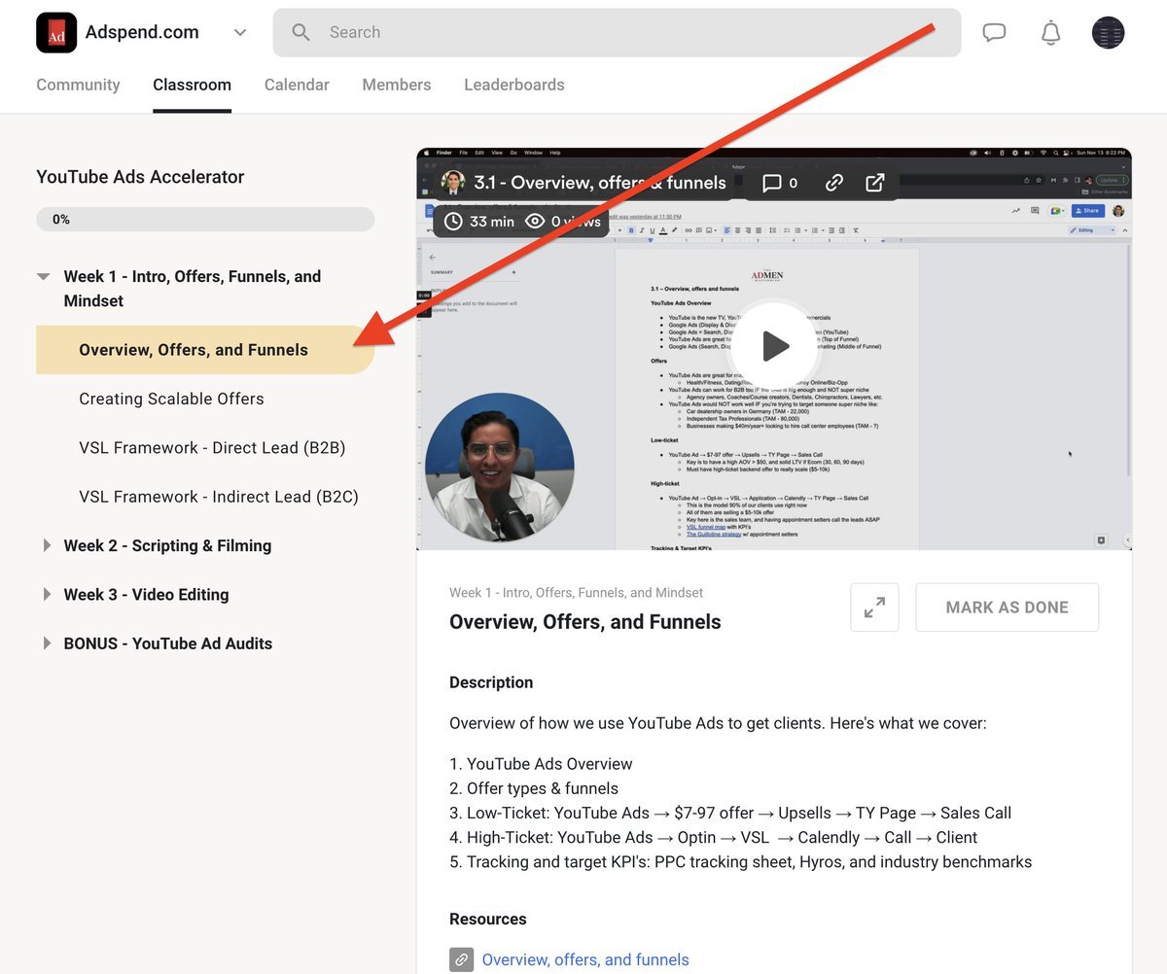
Task: Open the video in new window icon
Action: pyautogui.click(x=874, y=183)
